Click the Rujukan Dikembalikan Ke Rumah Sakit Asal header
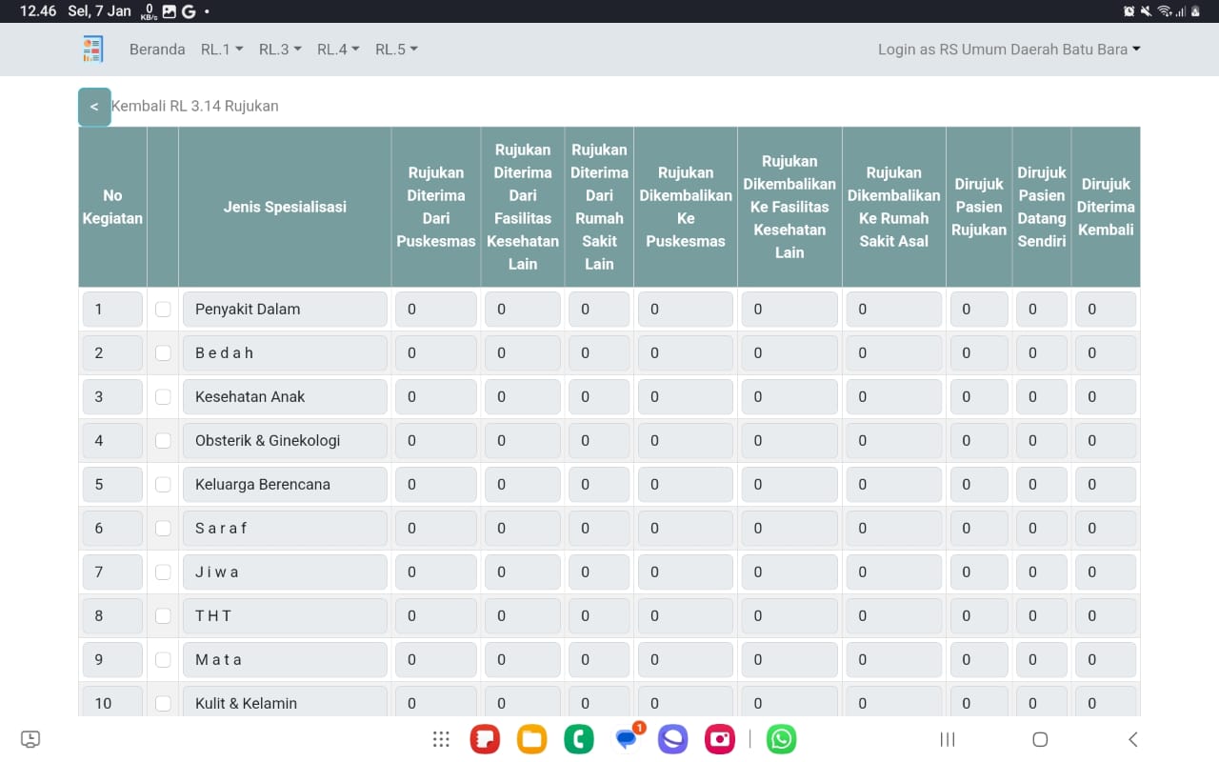 [x=894, y=207]
